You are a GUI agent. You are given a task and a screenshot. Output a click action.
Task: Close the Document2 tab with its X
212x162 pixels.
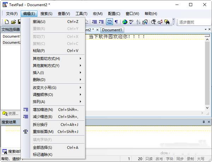click(x=98, y=30)
